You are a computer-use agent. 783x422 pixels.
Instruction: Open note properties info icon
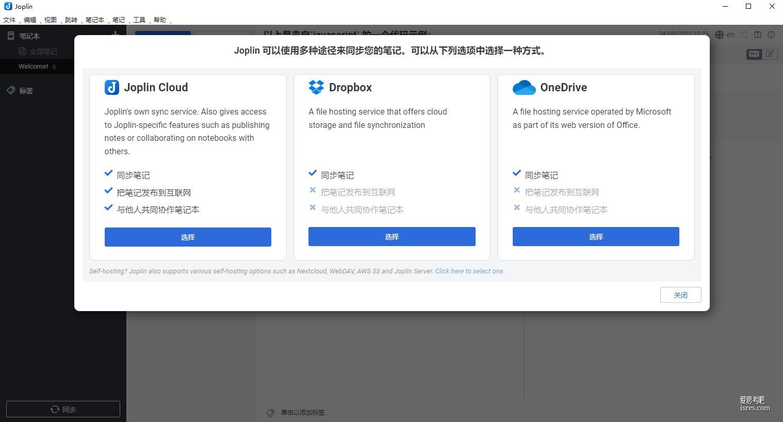pyautogui.click(x=771, y=35)
